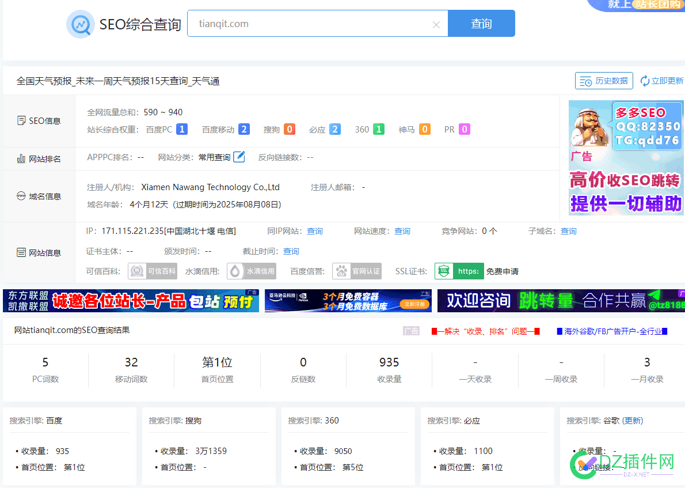Select the 网站信息 sidebar icon
Image resolution: width=685 pixels, height=488 pixels.
click(21, 252)
